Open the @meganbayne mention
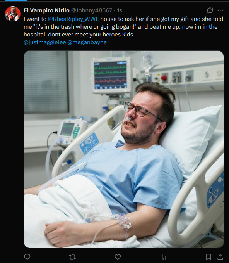This screenshot has width=229, height=263. [87, 42]
